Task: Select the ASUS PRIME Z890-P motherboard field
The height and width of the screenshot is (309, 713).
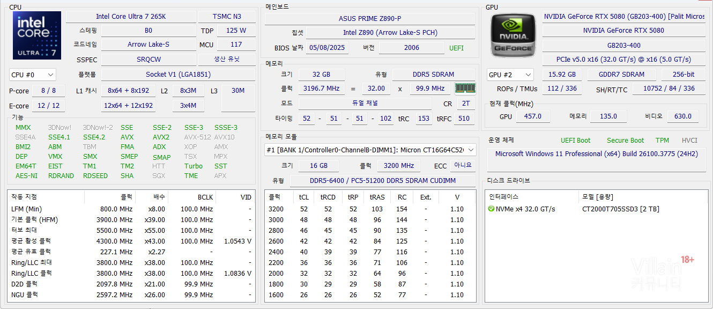Action: click(x=369, y=19)
